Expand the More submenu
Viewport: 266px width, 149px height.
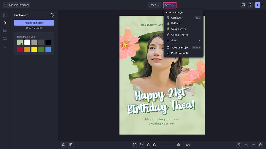coord(183,40)
